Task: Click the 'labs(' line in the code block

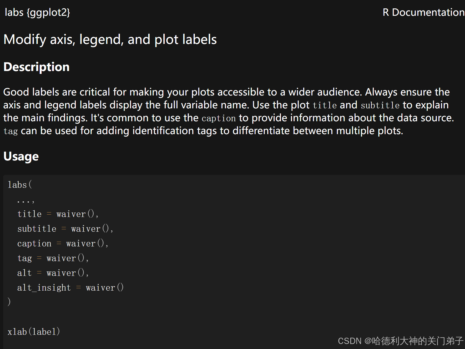Action: [20, 185]
